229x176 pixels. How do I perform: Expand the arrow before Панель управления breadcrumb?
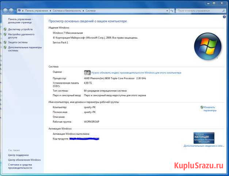(23, 11)
